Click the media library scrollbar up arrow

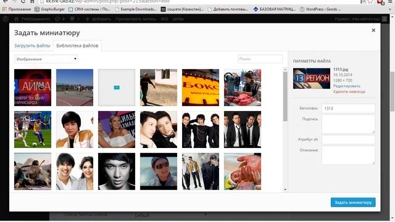click(285, 69)
